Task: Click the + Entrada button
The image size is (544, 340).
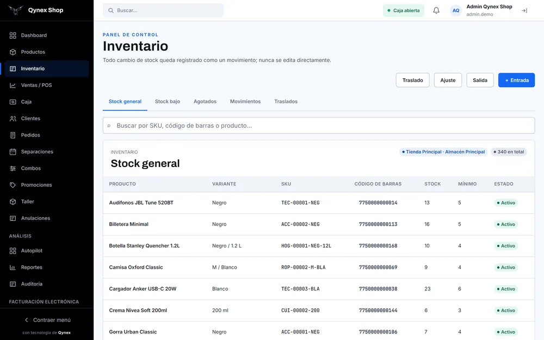Action: click(x=517, y=80)
